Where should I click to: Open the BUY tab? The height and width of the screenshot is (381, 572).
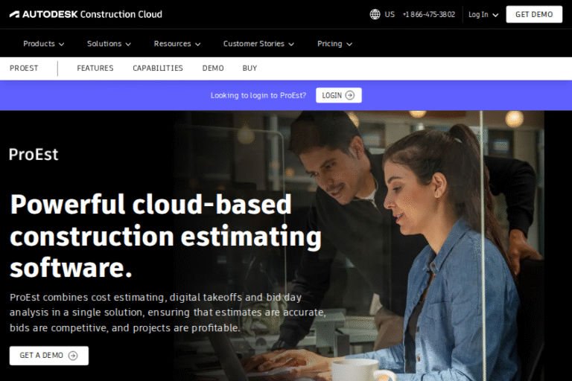(x=250, y=68)
